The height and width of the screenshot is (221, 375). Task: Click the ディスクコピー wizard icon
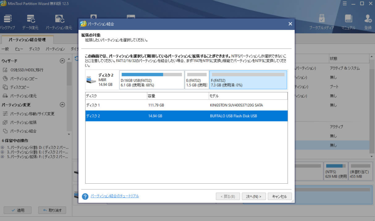(5, 87)
